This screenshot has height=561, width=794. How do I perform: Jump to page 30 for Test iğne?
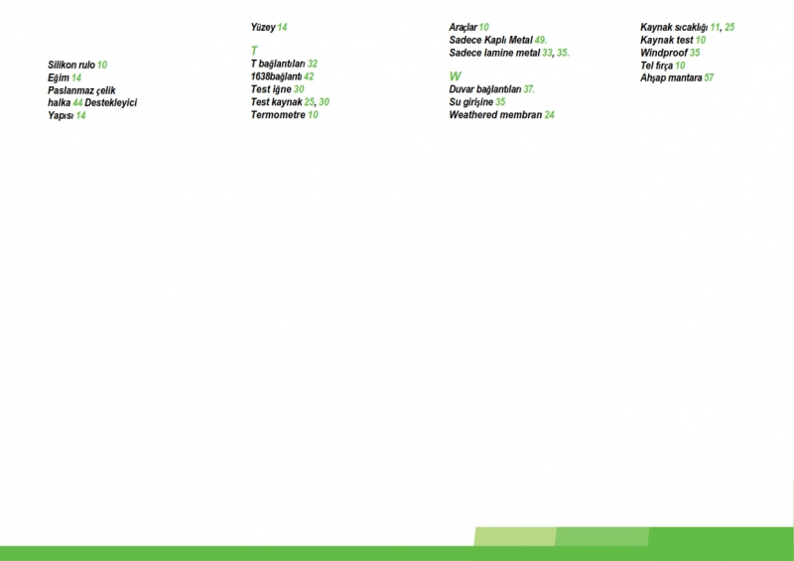click(x=299, y=89)
